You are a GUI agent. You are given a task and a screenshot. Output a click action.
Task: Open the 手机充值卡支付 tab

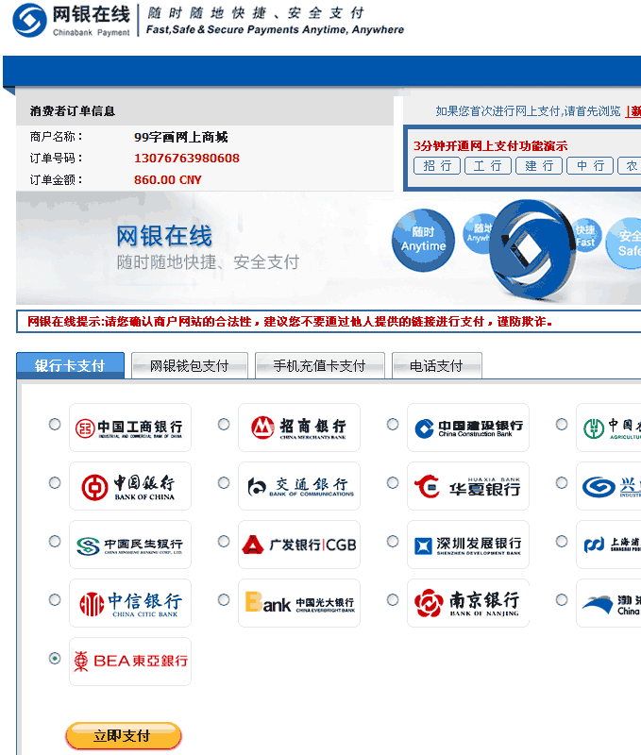[319, 366]
